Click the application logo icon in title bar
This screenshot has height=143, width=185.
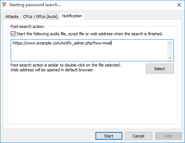(x=4, y=5)
